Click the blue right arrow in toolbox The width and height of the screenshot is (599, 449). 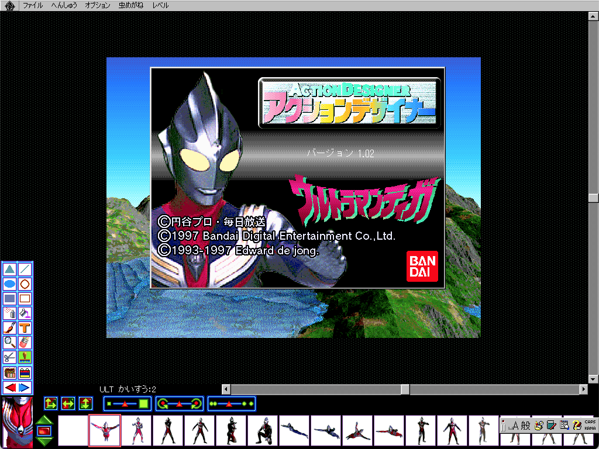point(24,388)
